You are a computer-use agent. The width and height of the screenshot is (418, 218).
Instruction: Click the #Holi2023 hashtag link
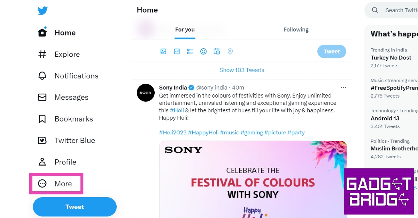[172, 133]
